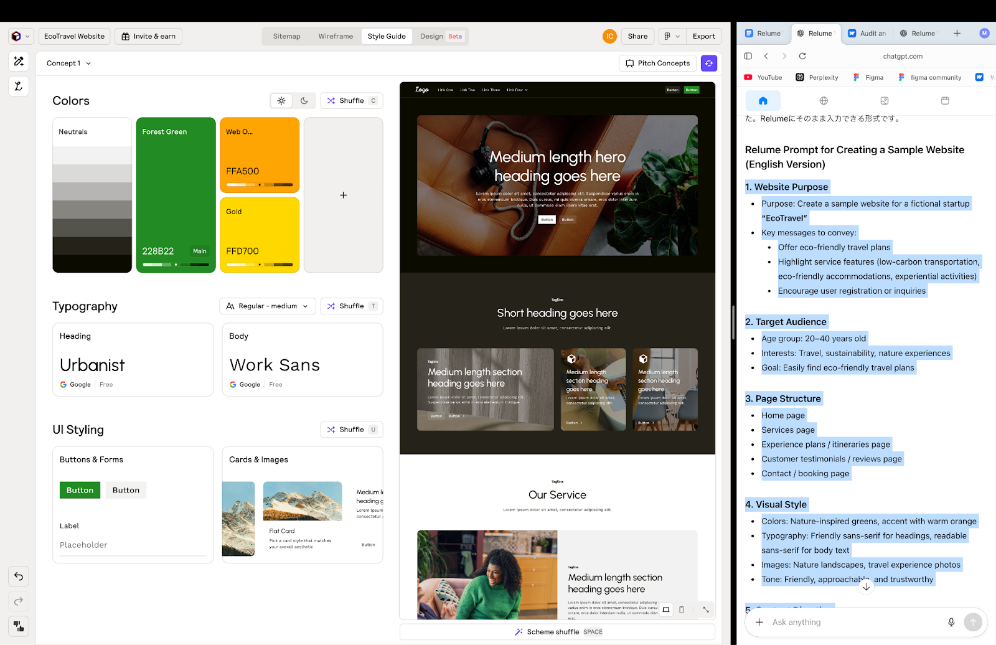Screen dimensions: 996x645
Task: Switch preview to desktop view icon
Action: 666,610
